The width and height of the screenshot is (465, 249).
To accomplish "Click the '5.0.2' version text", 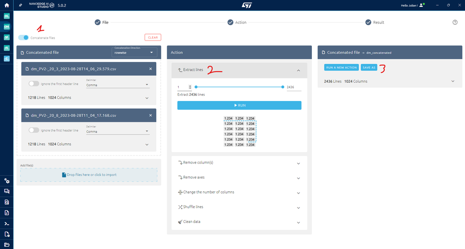I will (62, 5).
